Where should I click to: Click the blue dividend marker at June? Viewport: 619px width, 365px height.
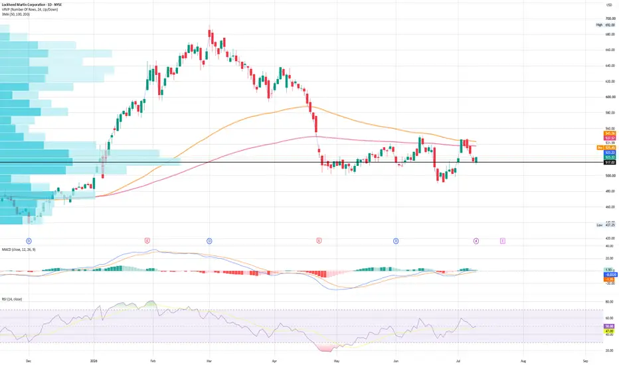pyautogui.click(x=396, y=241)
